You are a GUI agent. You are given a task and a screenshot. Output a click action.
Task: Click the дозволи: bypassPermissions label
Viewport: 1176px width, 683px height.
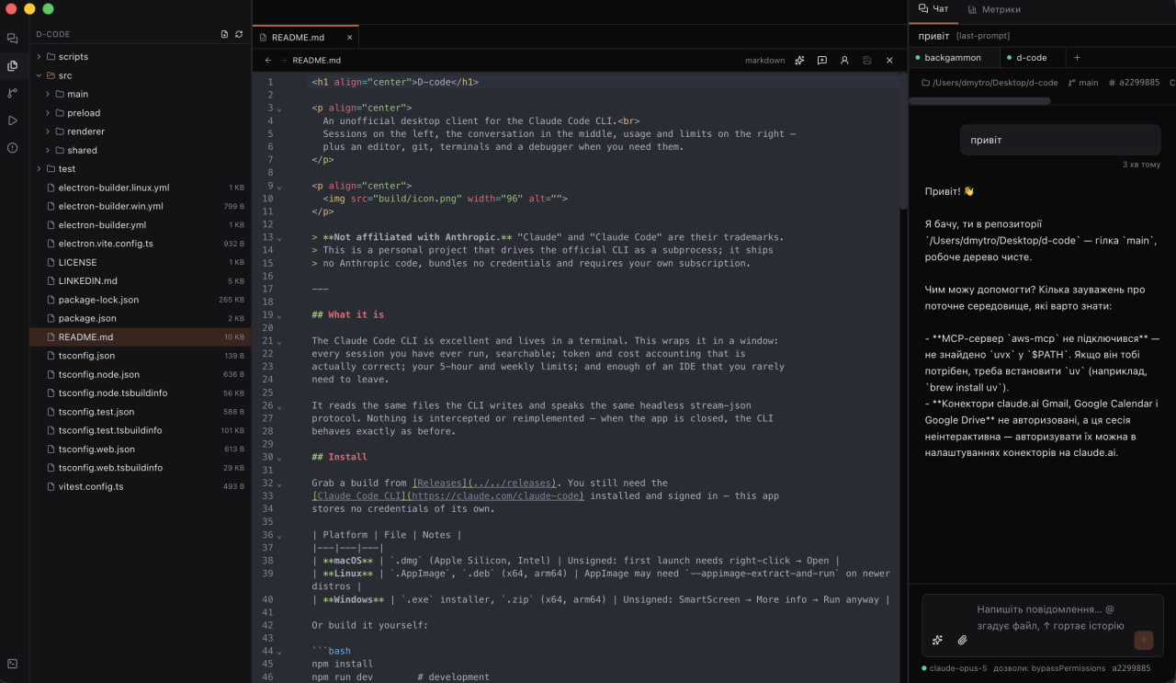coord(1049,668)
